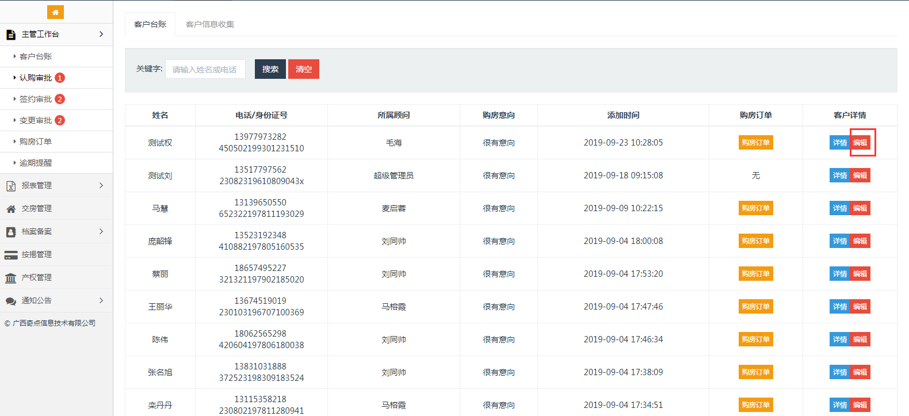Open 购房订单 for 测试权
Viewport: 909px width, 416px height.
point(756,143)
